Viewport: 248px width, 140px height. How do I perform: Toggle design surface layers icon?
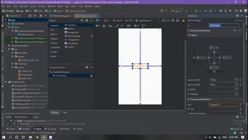coord(98,21)
